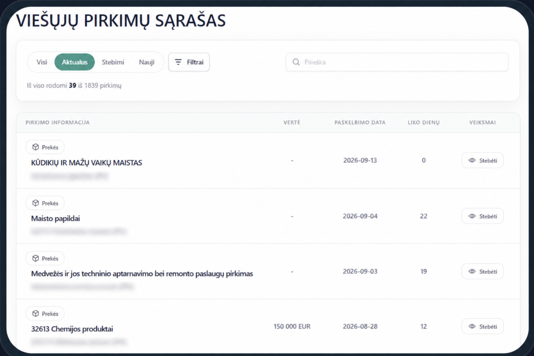Click the box icon in the Medvežės row tag
534x356 pixels.
pyautogui.click(x=35, y=258)
